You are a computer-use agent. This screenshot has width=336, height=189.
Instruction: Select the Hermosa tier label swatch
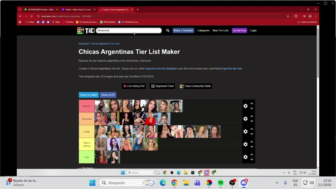87,119
